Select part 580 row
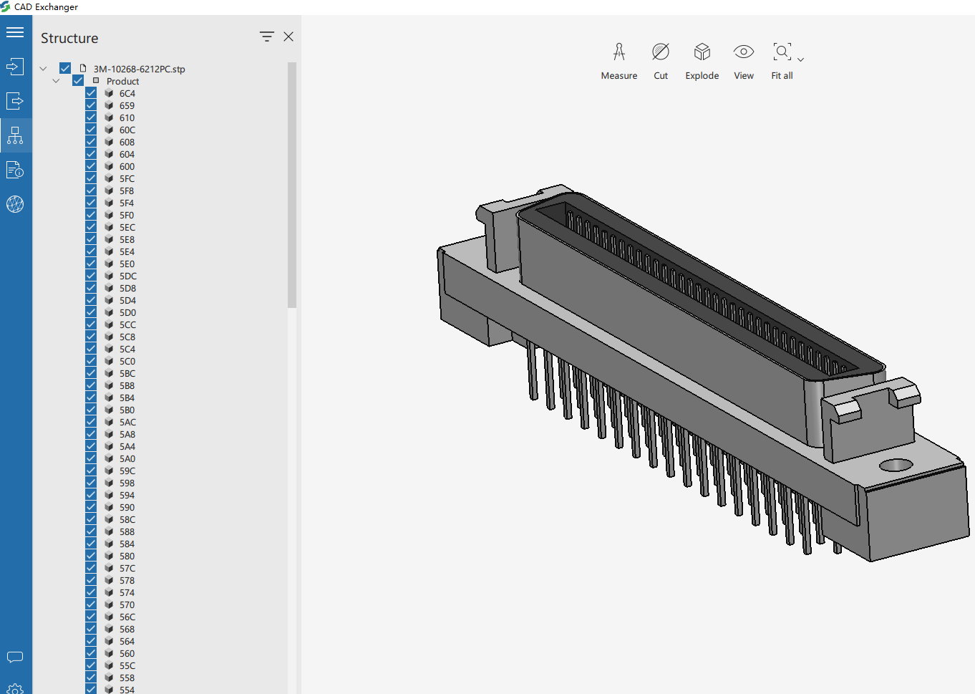The image size is (975, 694). pos(127,556)
